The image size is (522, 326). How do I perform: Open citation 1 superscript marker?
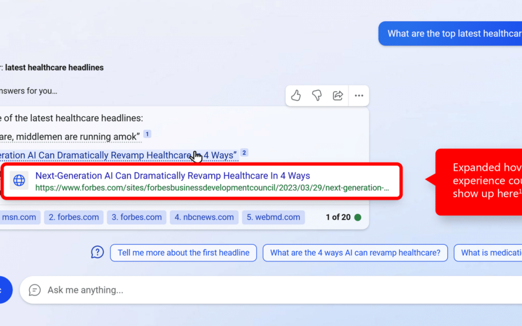(x=147, y=134)
